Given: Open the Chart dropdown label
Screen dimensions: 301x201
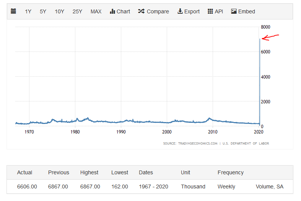Looking at the screenshot, I should [124, 11].
